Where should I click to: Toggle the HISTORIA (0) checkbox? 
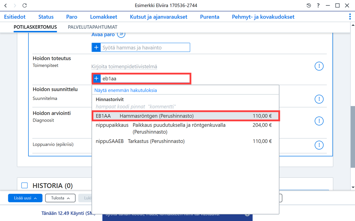coord(24,186)
